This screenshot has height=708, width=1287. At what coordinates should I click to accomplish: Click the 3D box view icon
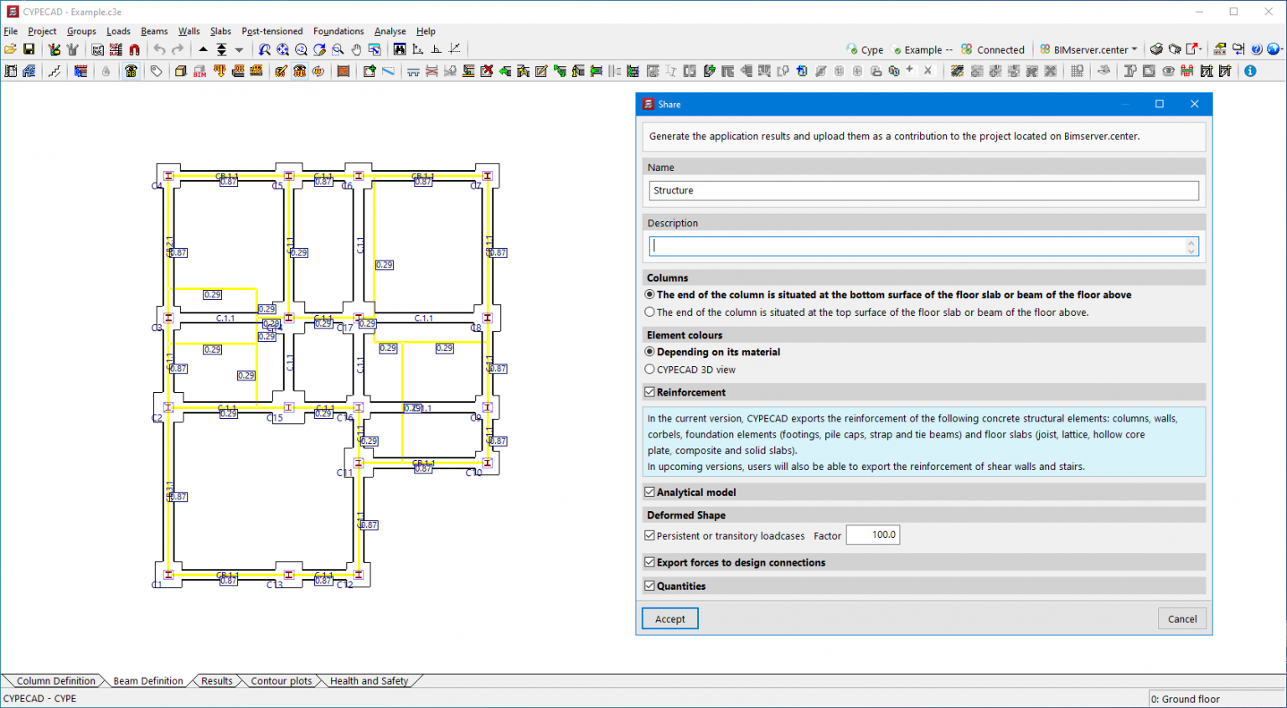coord(180,71)
